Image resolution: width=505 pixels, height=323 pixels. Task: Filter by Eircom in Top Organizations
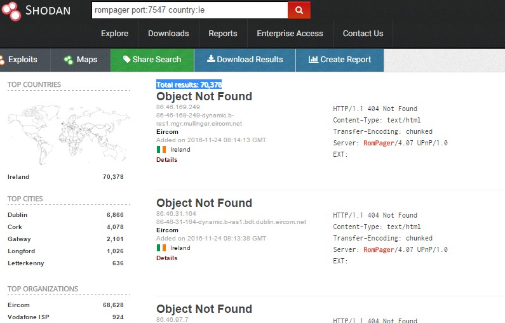tap(18, 305)
